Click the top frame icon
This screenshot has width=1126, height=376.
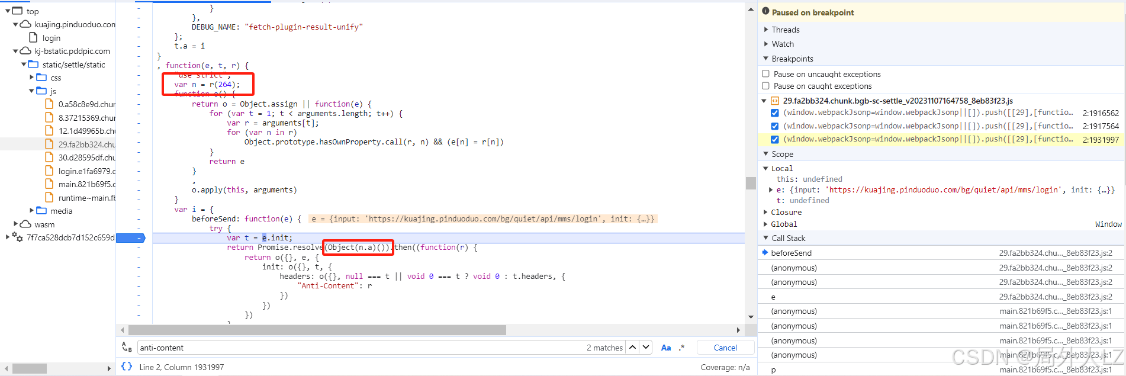tap(17, 11)
